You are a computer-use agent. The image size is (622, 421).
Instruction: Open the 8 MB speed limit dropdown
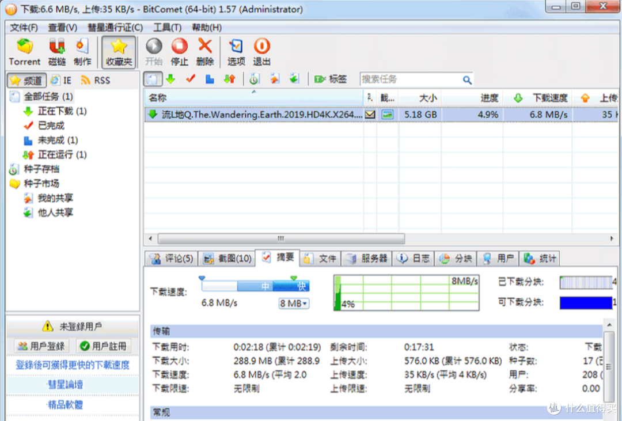(294, 304)
